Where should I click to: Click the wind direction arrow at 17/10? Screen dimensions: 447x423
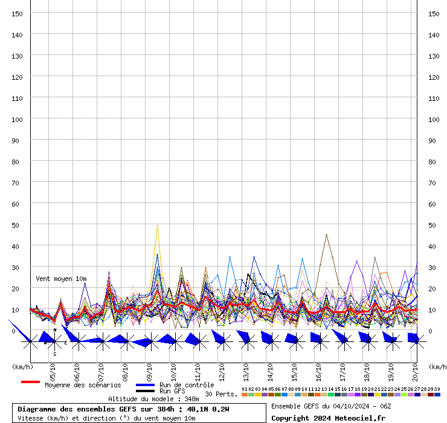tap(340, 337)
